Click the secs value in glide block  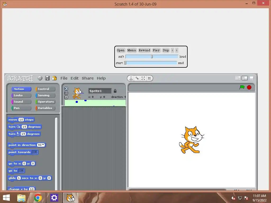19,178
